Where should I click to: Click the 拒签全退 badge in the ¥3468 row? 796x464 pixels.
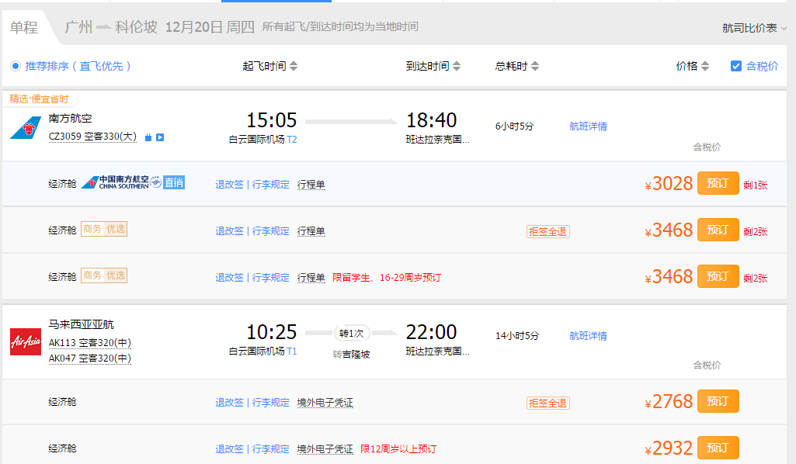(547, 232)
